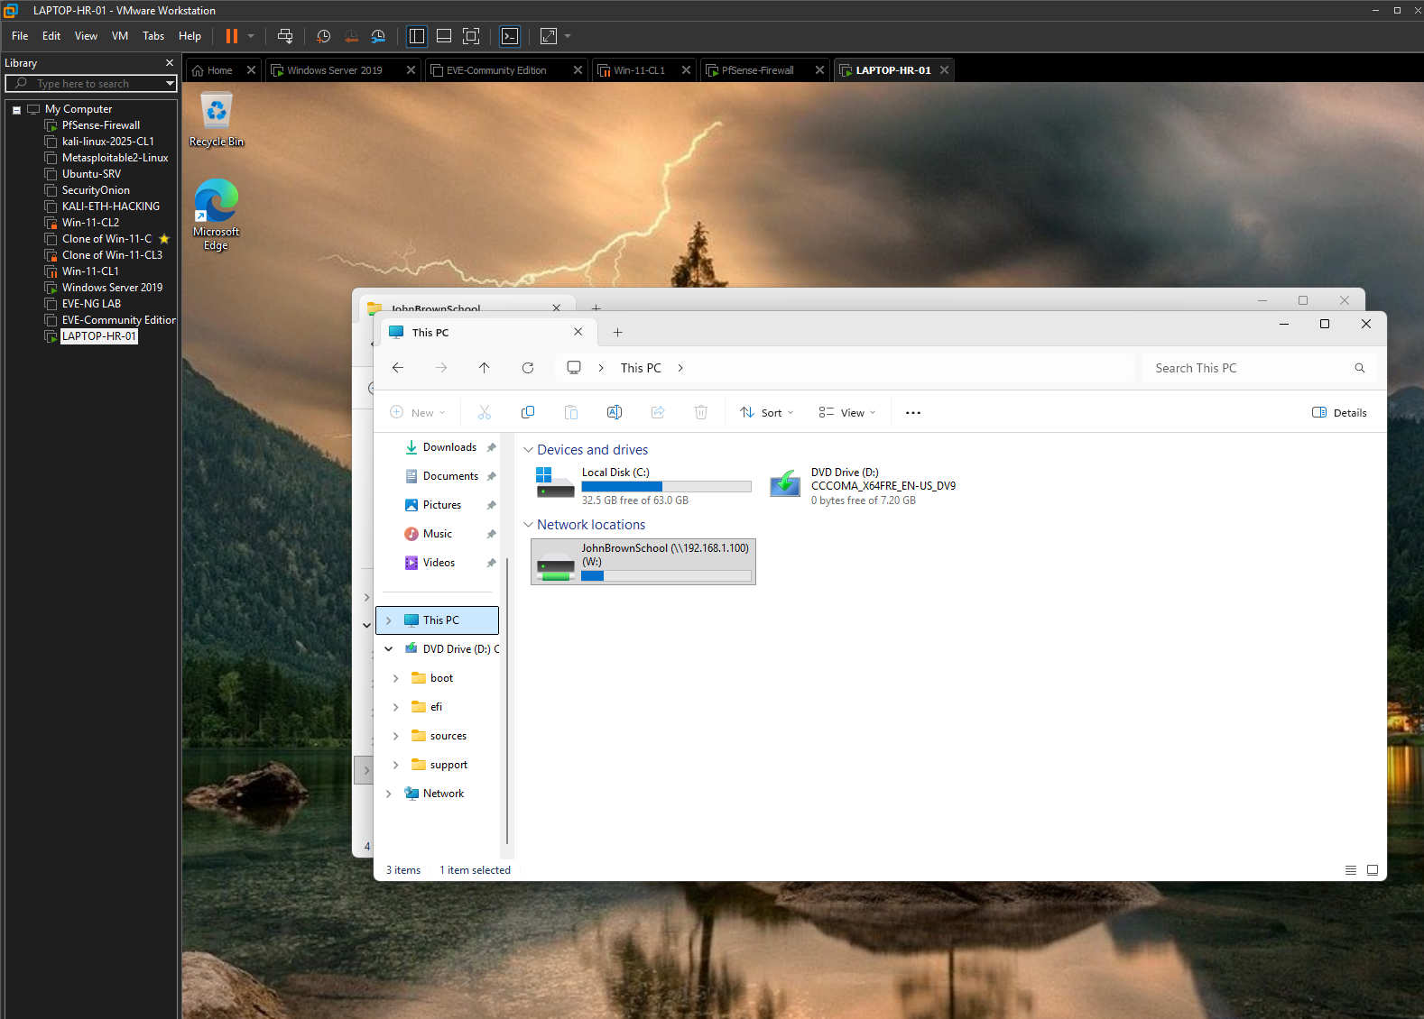
Task: Collapse the Devices and drives section
Action: [528, 450]
